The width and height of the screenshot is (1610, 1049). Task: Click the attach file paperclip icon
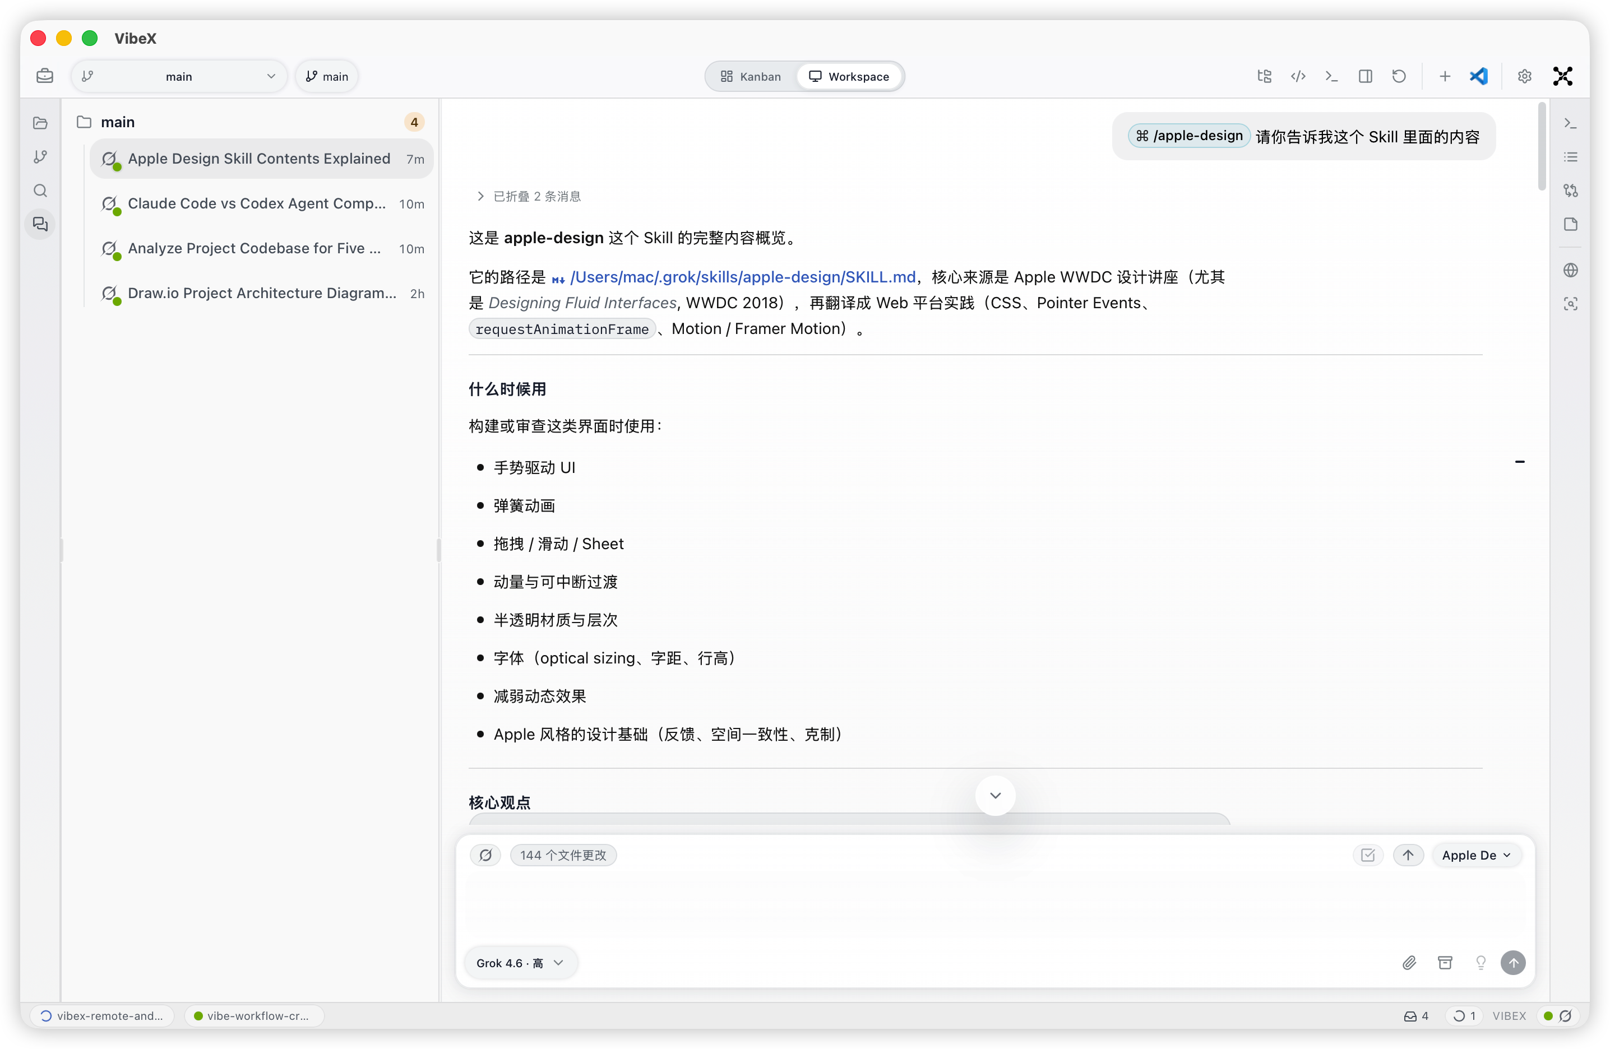tap(1409, 962)
